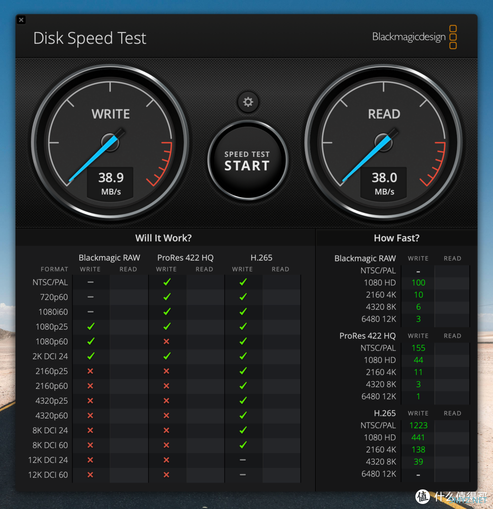Click the "Will It Work?" heading

(163, 238)
